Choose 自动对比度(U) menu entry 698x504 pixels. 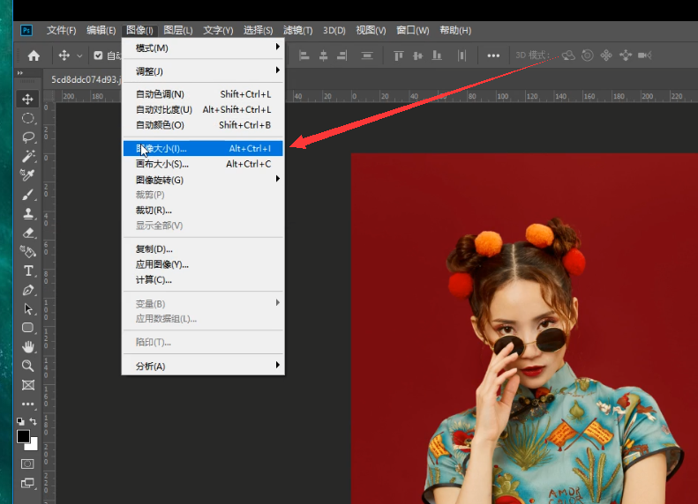[203, 110]
